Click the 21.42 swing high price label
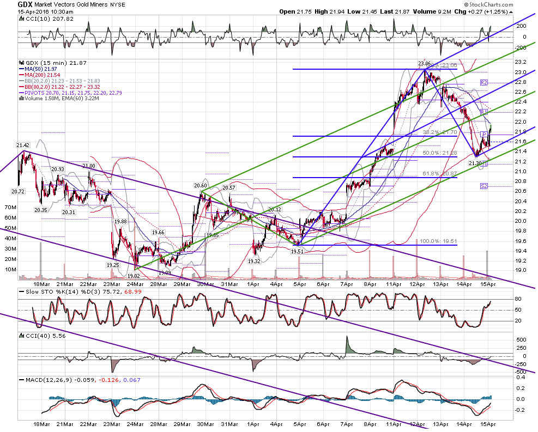The image size is (538, 432). click(23, 145)
